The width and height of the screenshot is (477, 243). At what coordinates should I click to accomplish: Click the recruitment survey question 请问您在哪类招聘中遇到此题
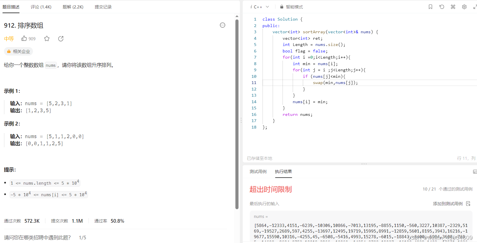click(x=37, y=238)
